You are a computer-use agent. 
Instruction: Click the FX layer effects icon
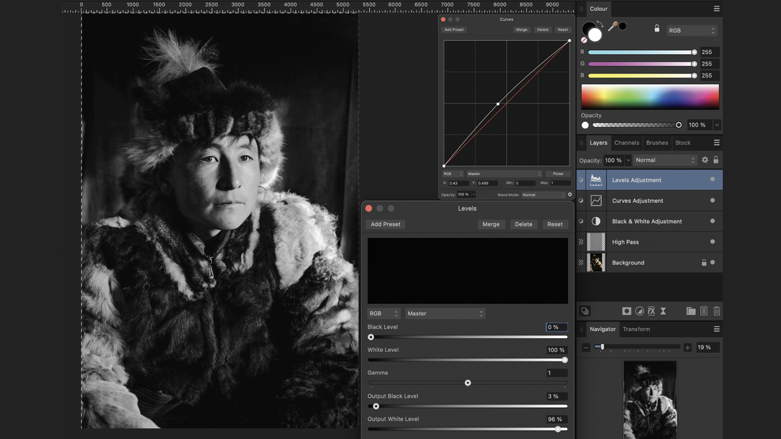pos(651,311)
